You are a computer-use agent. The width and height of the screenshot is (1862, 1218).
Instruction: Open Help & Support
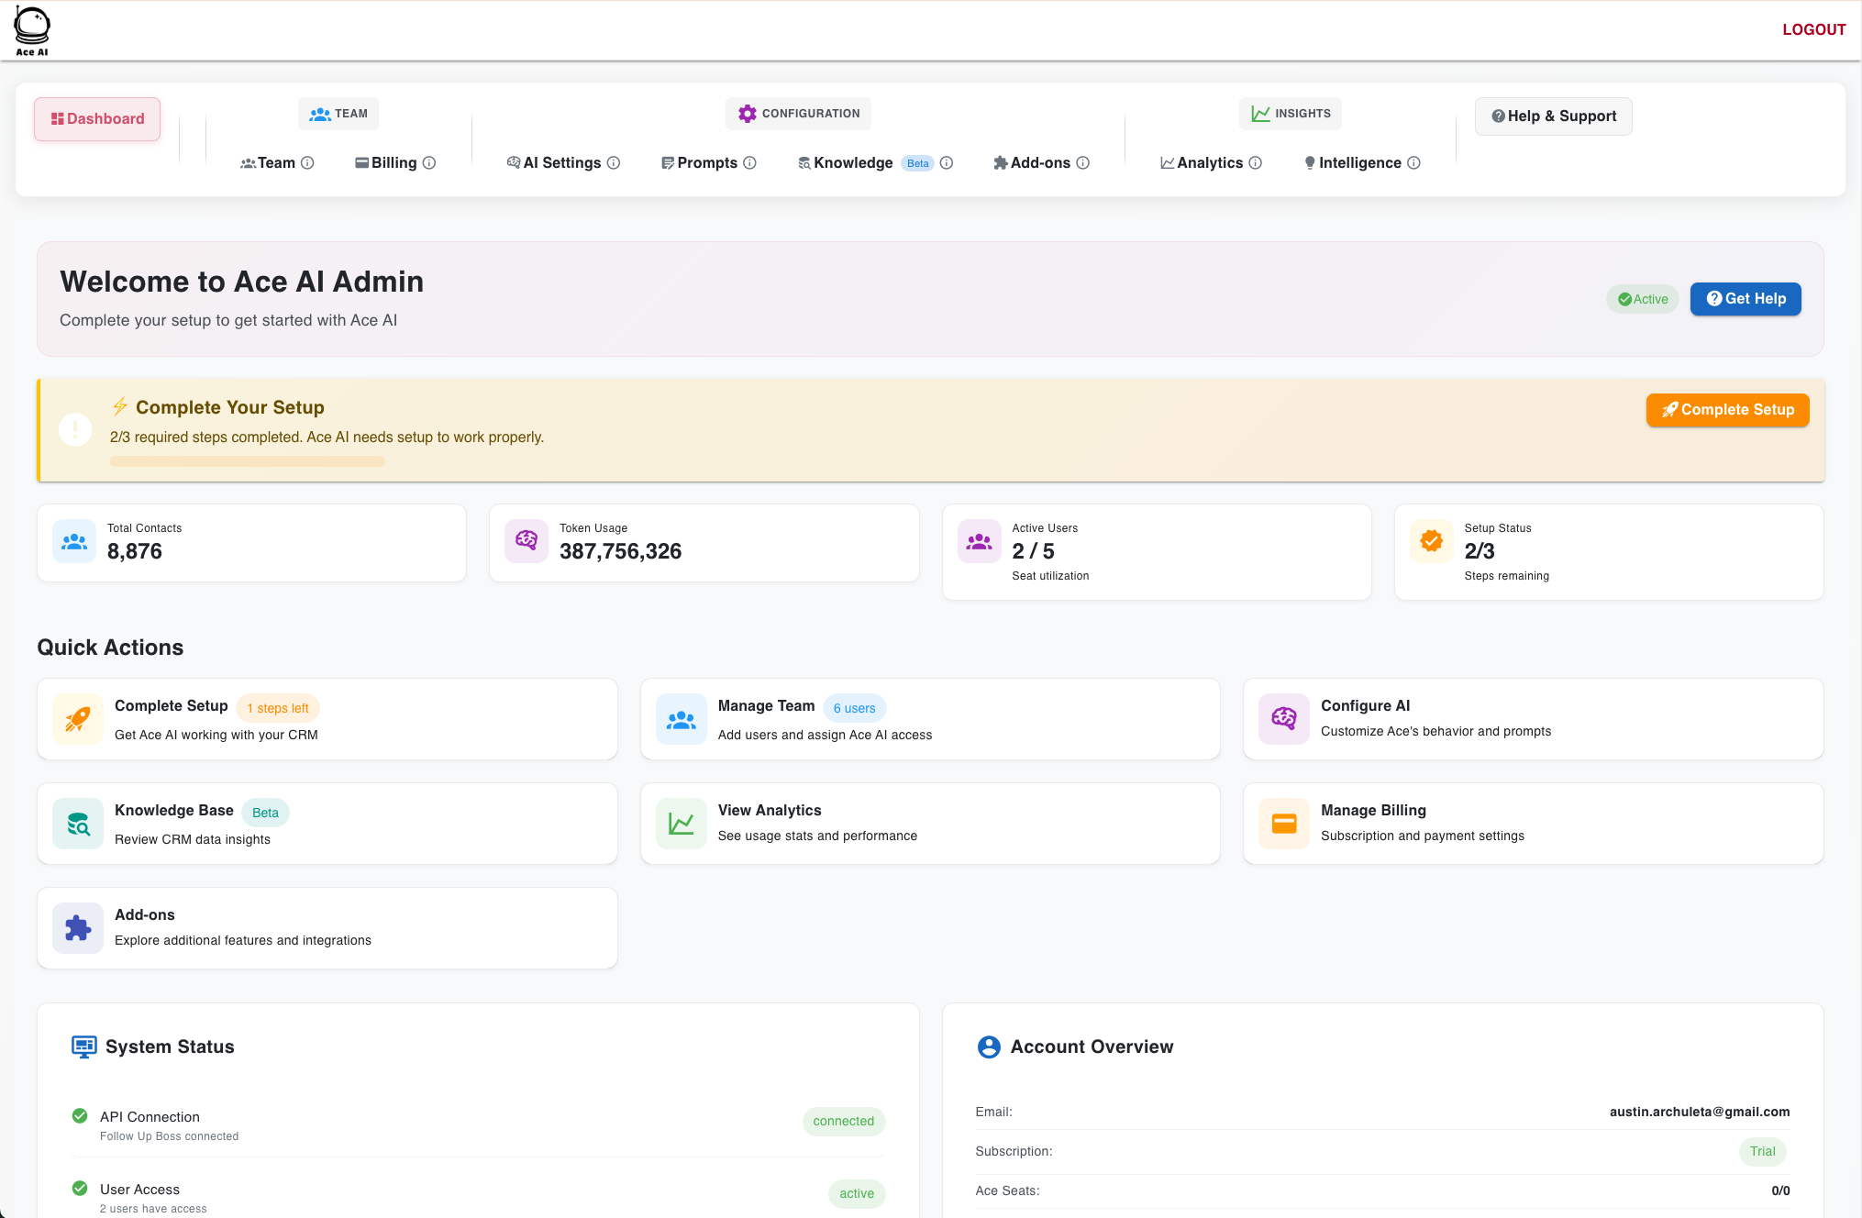pos(1553,116)
